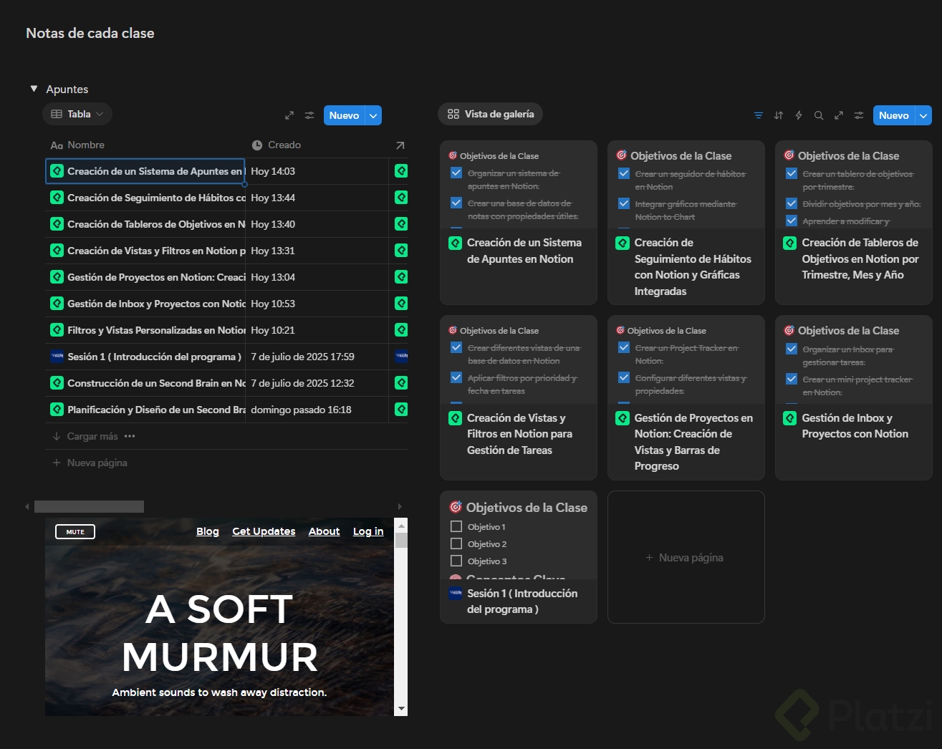Uncheck 'Aplicar filtros por prioridad' checkbox
Viewport: 942px width, 749px height.
pyautogui.click(x=456, y=377)
